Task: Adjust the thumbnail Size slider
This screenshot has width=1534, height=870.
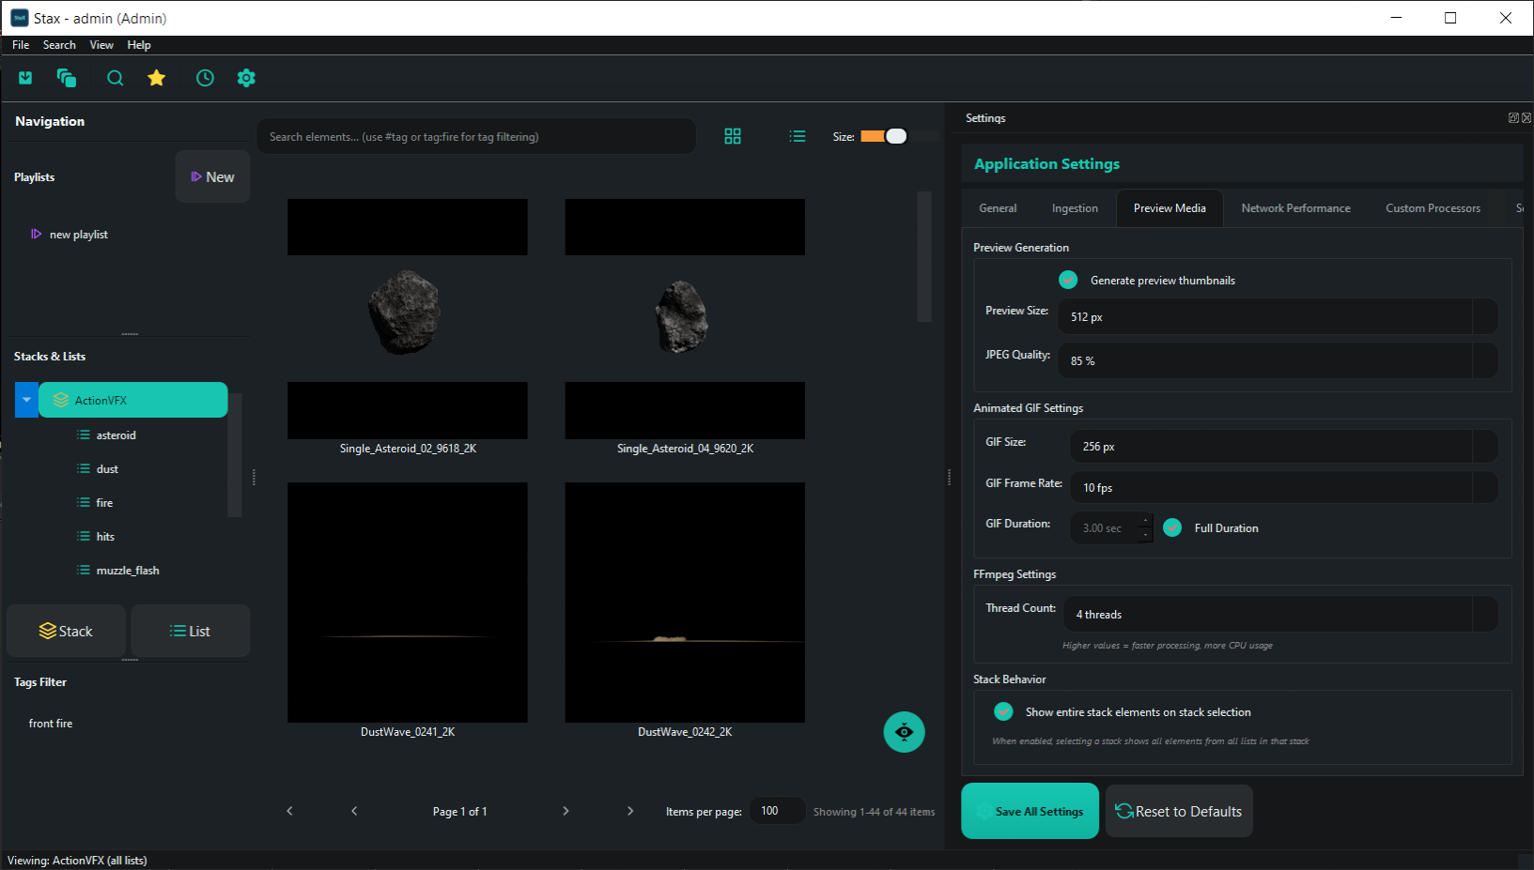Action: pos(885,136)
